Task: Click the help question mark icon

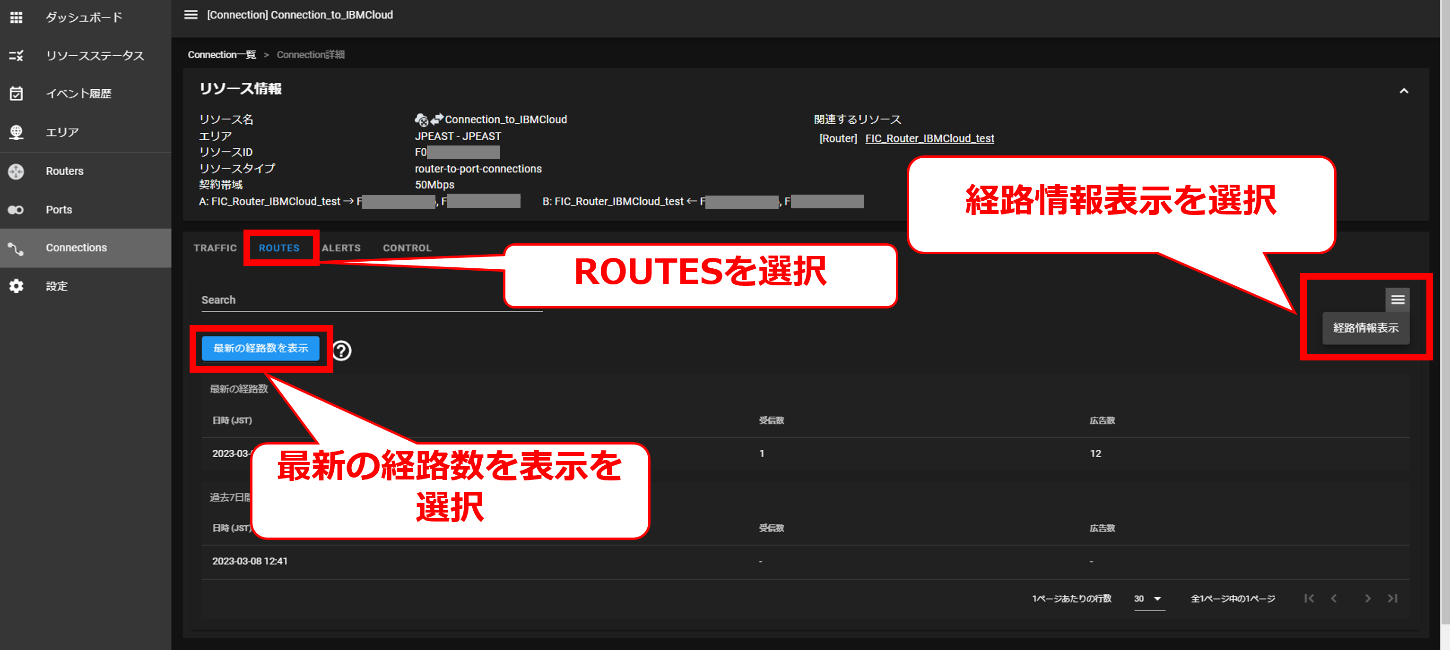Action: pos(342,351)
